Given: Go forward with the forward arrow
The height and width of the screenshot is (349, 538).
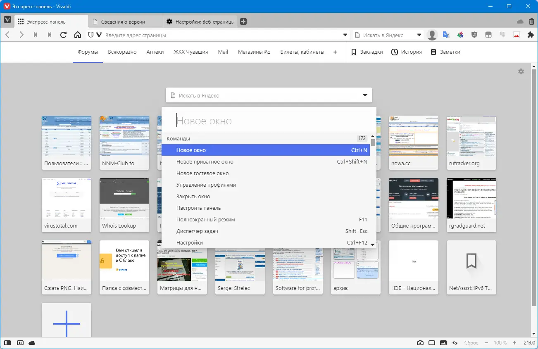Looking at the screenshot, I should [x=21, y=35].
